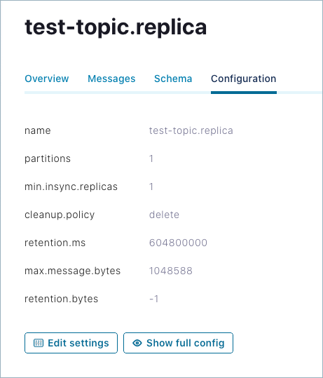Click the partitions label
Screen dimensions: 323x378
click(x=48, y=159)
